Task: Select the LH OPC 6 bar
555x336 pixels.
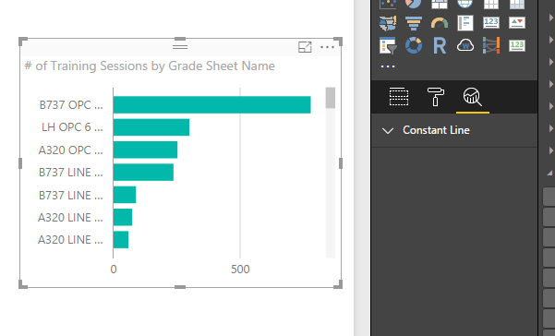Action: pyautogui.click(x=151, y=127)
